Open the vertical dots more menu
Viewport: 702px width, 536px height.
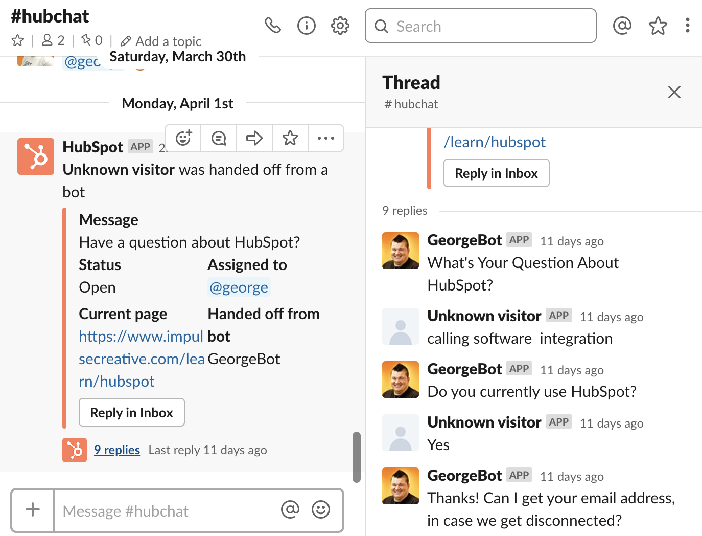coord(687,26)
